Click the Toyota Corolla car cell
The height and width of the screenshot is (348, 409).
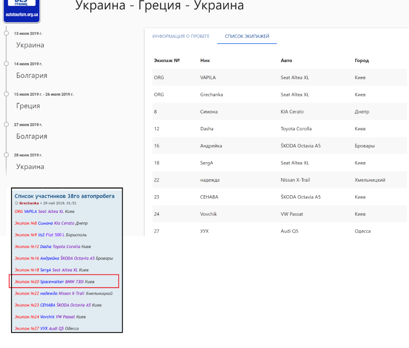(296, 129)
